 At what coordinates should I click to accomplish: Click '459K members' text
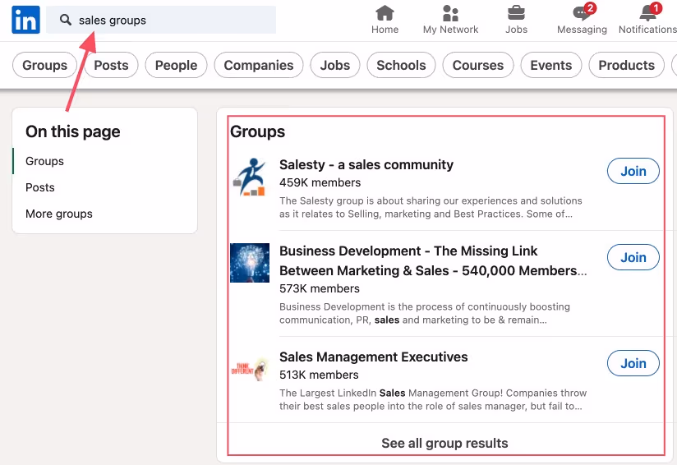coord(320,182)
